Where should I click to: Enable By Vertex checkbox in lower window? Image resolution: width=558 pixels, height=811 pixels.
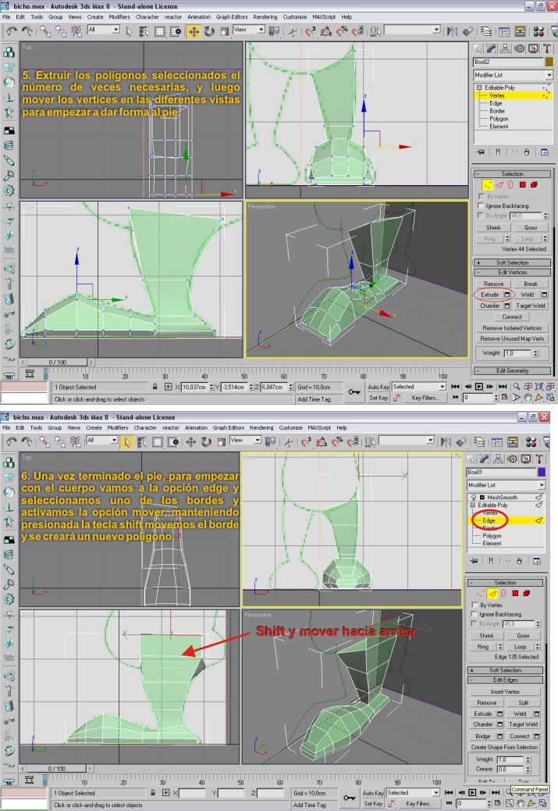coord(474,605)
